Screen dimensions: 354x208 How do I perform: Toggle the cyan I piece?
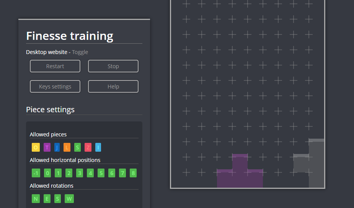pyautogui.click(x=98, y=147)
